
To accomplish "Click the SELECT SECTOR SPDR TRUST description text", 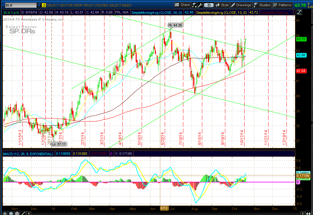I will 89,5.
